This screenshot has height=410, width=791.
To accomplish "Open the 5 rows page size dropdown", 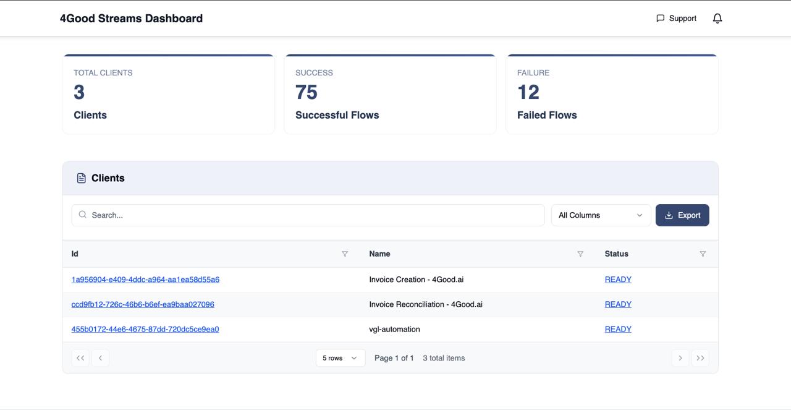I will pos(340,358).
